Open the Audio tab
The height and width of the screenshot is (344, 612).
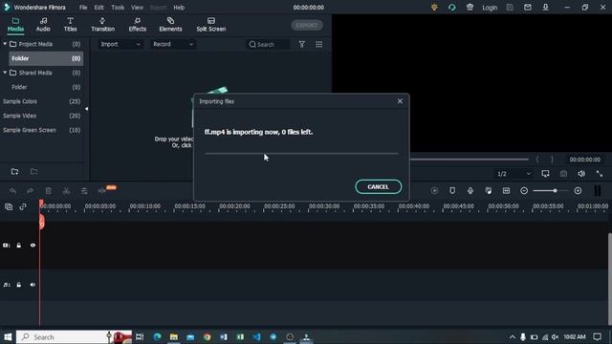[x=43, y=25]
